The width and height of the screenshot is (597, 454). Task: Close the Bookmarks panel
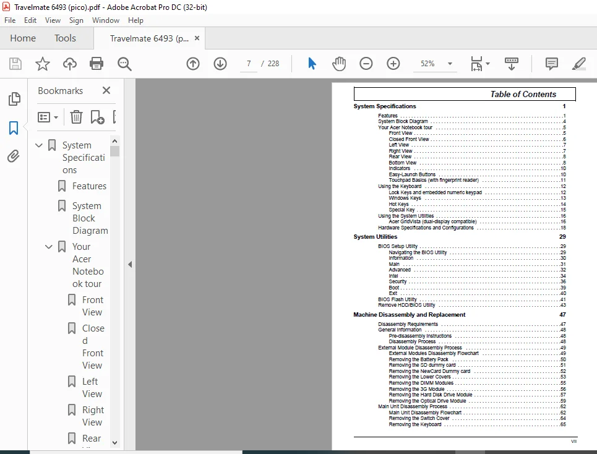tap(106, 90)
